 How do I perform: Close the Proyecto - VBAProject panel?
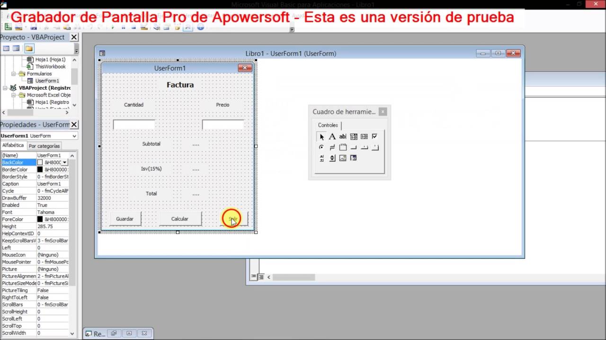(x=74, y=37)
